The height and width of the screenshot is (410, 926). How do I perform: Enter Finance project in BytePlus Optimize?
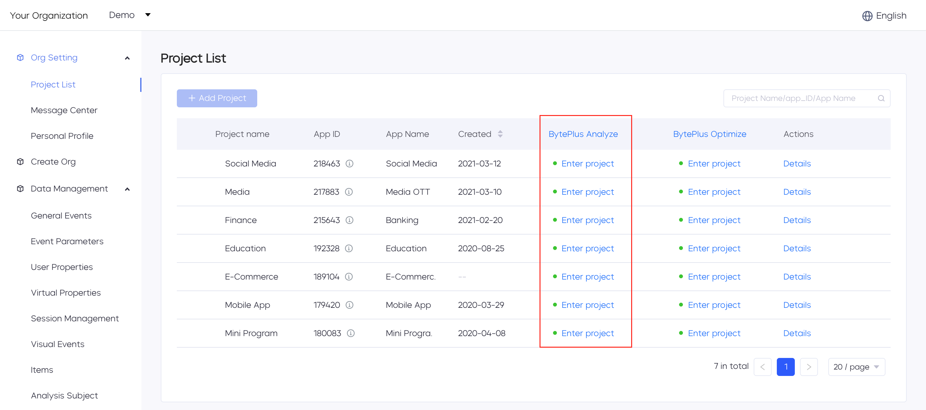tap(714, 220)
